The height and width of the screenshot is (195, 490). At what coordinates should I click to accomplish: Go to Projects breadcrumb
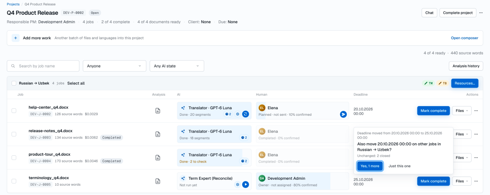pyautogui.click(x=13, y=4)
